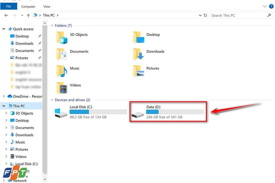This screenshot has height=183, width=275.
Task: Select the Pictures folder icon in Folders
Action: pos(139,71)
